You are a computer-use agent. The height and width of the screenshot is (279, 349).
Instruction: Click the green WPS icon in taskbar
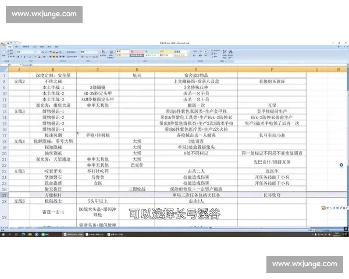pyautogui.click(x=43, y=234)
